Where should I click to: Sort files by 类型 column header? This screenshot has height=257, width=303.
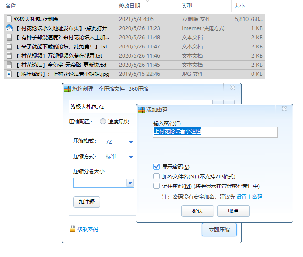coord(187,6)
